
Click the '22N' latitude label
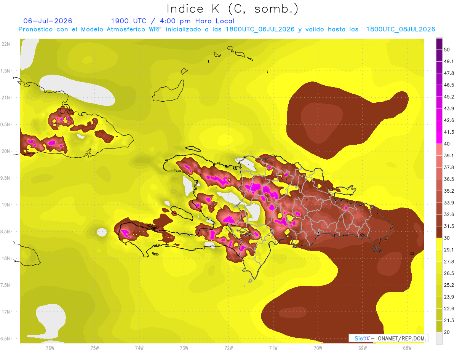(5, 44)
